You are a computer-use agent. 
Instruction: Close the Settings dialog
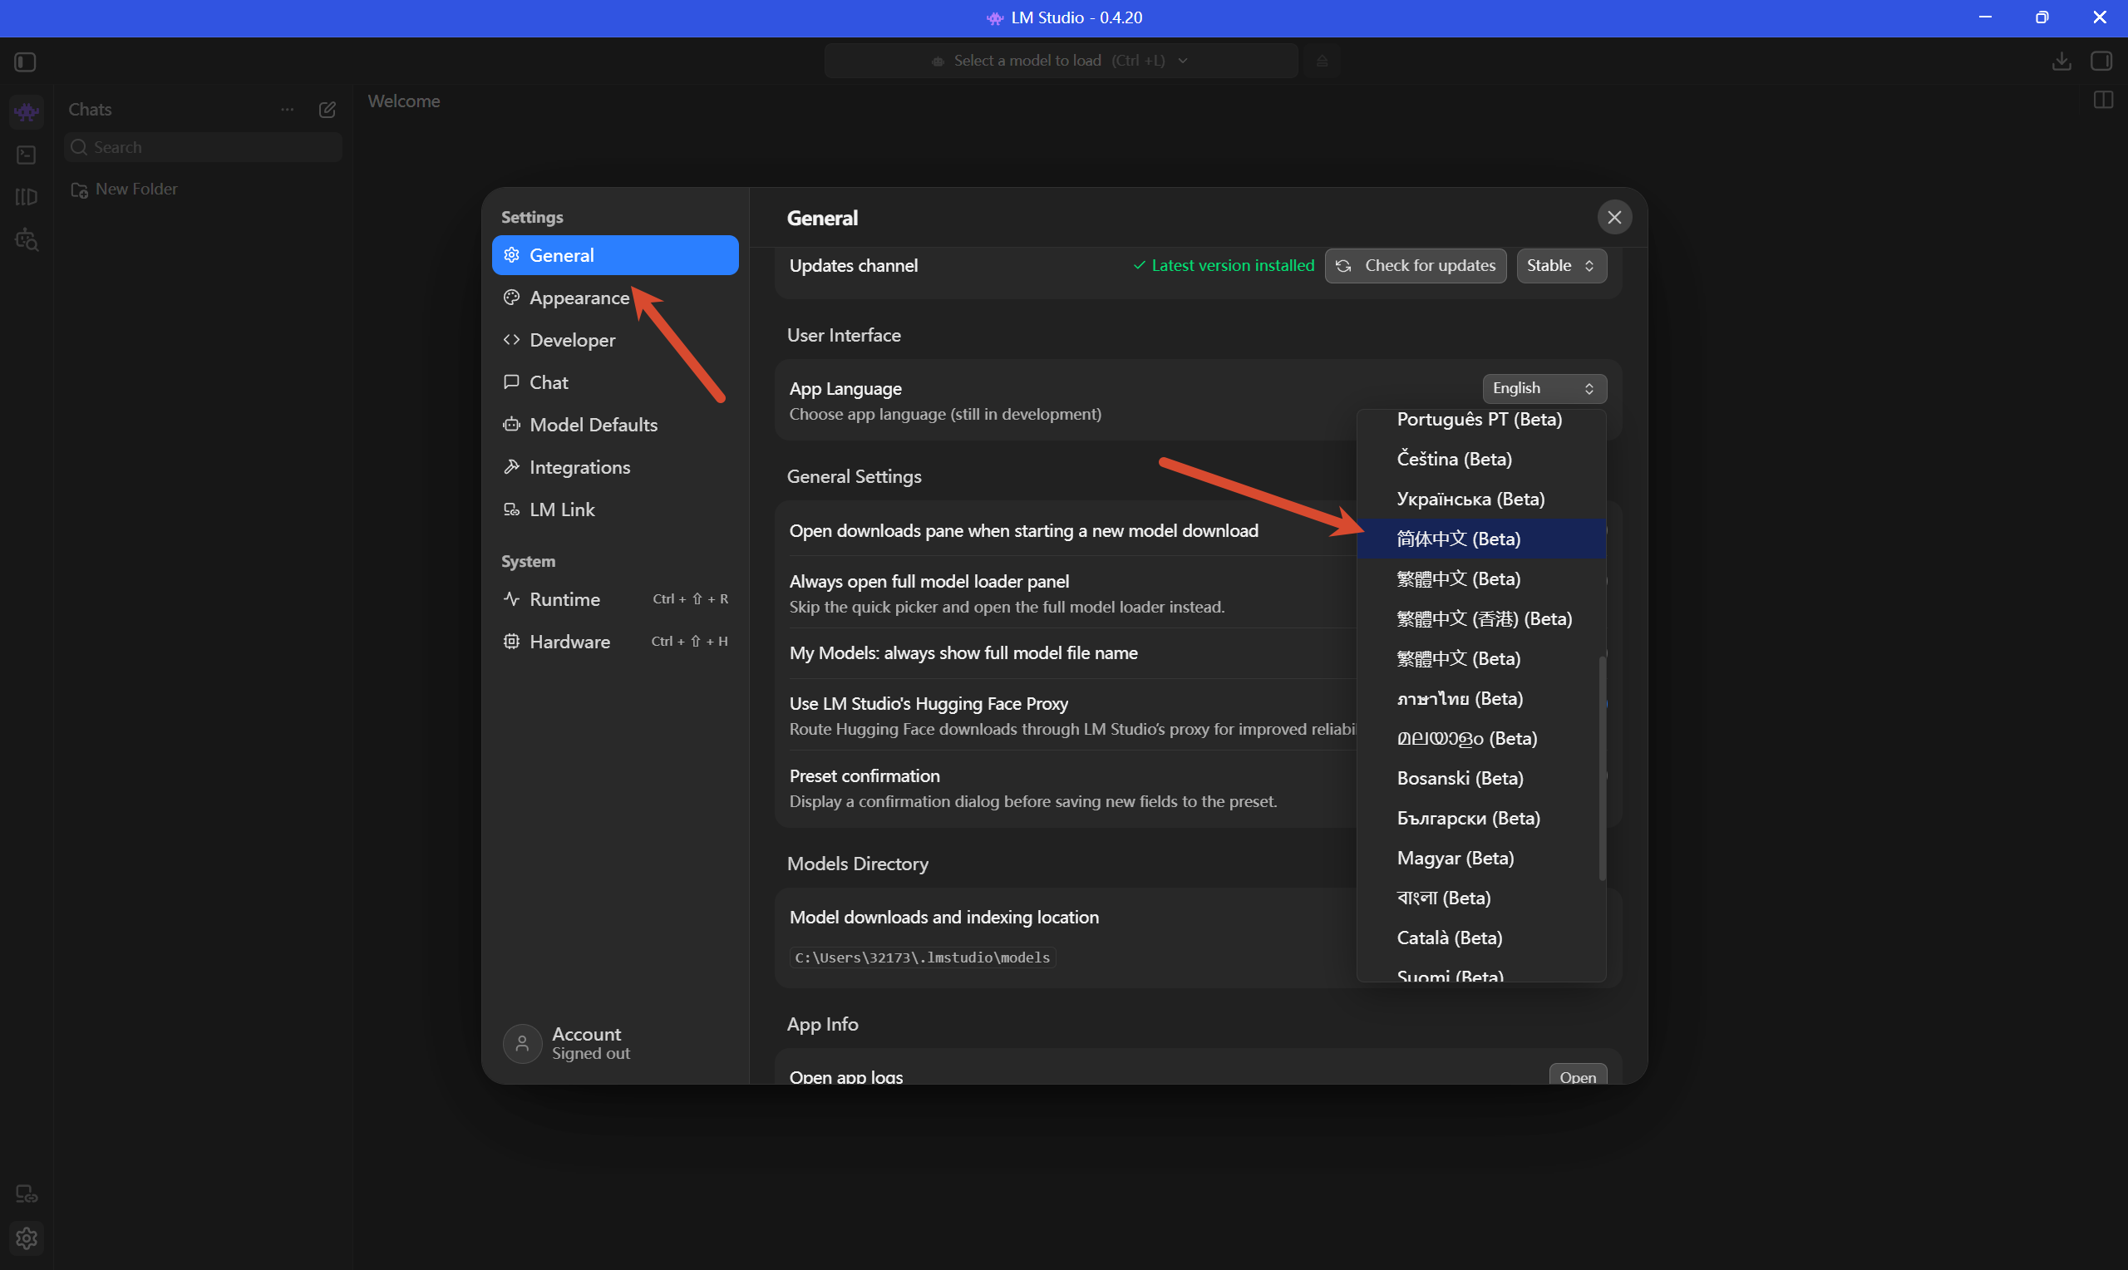coord(1613,218)
